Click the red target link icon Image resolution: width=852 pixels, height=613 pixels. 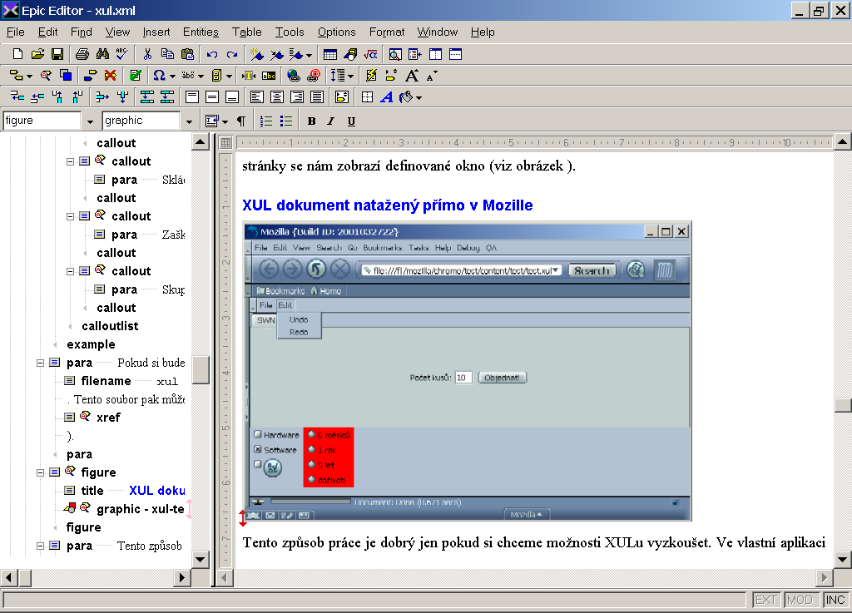pos(314,76)
